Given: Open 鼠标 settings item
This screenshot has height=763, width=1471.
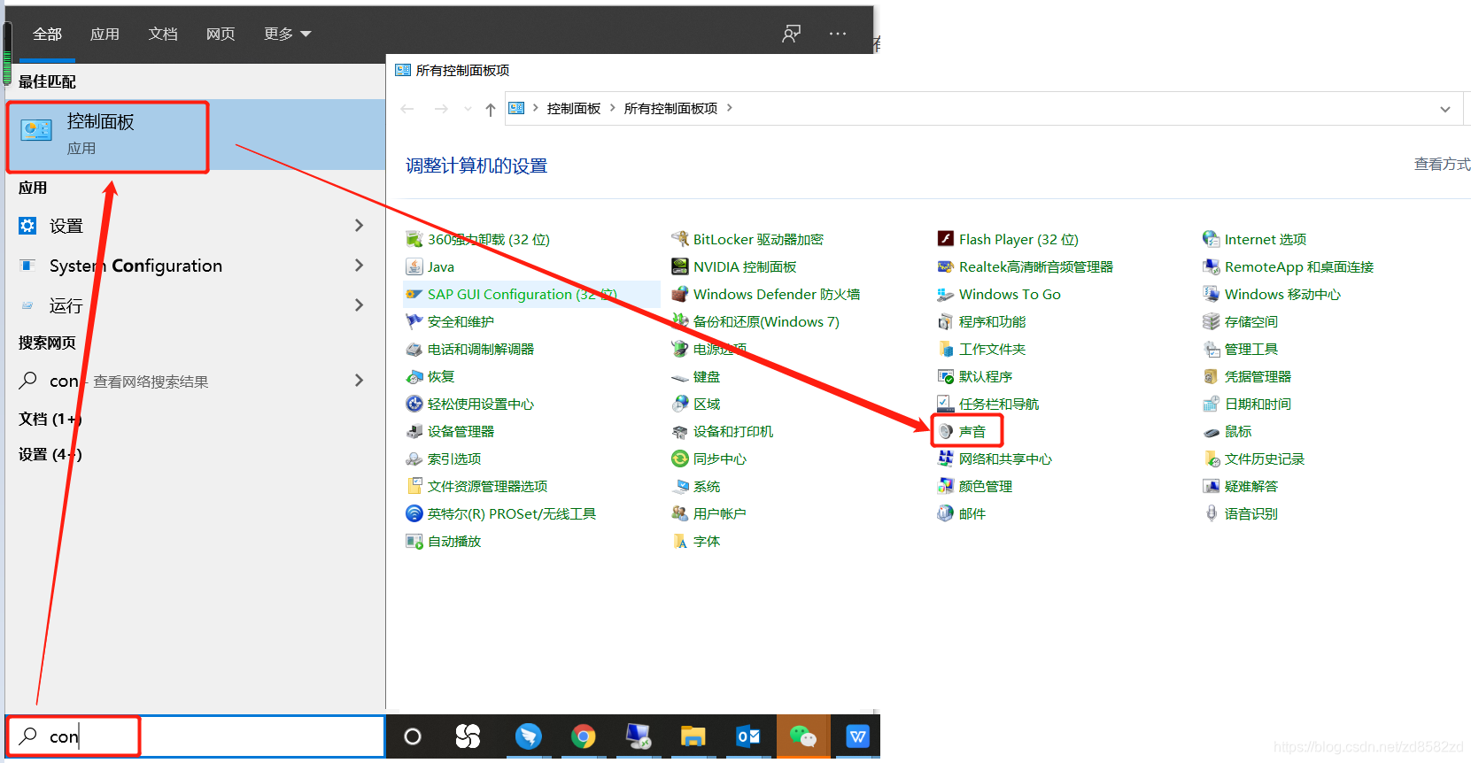Looking at the screenshot, I should [x=1227, y=432].
